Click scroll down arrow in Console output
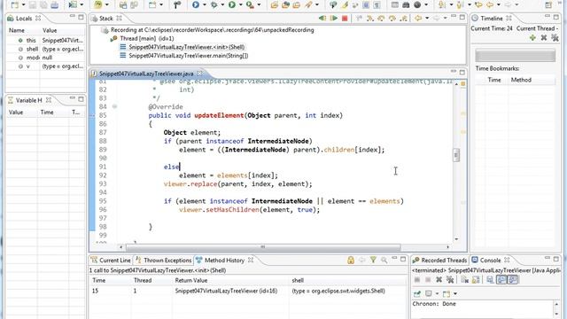The width and height of the screenshot is (567, 319). click(556, 315)
